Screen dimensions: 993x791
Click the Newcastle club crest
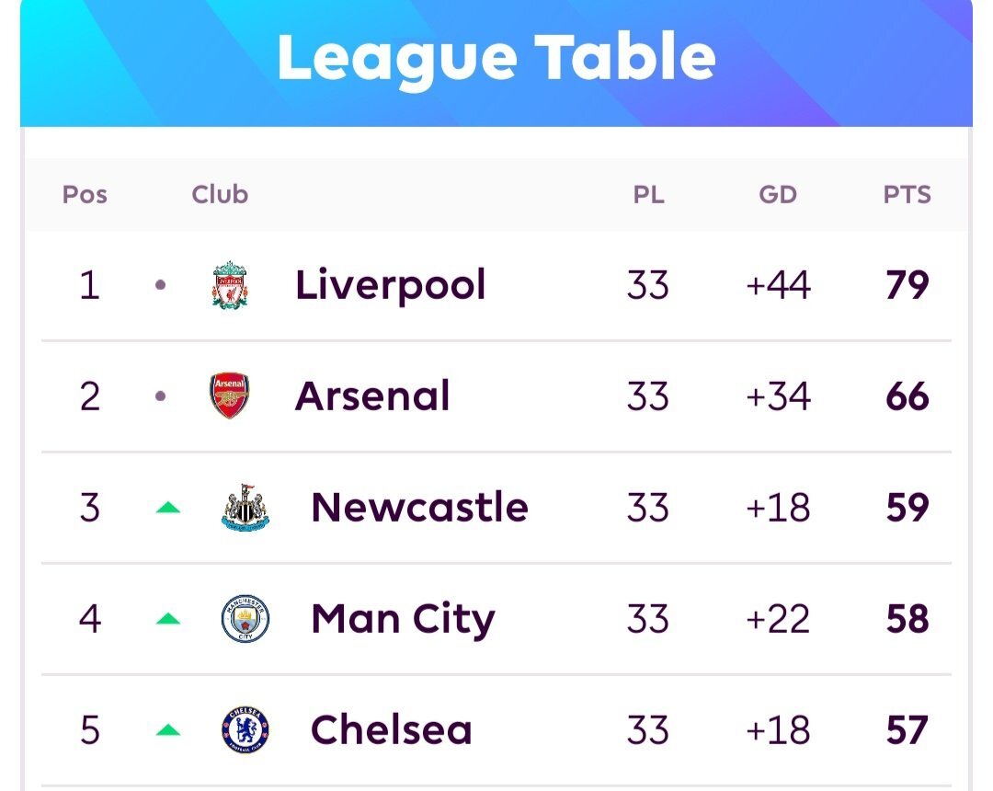click(x=245, y=508)
